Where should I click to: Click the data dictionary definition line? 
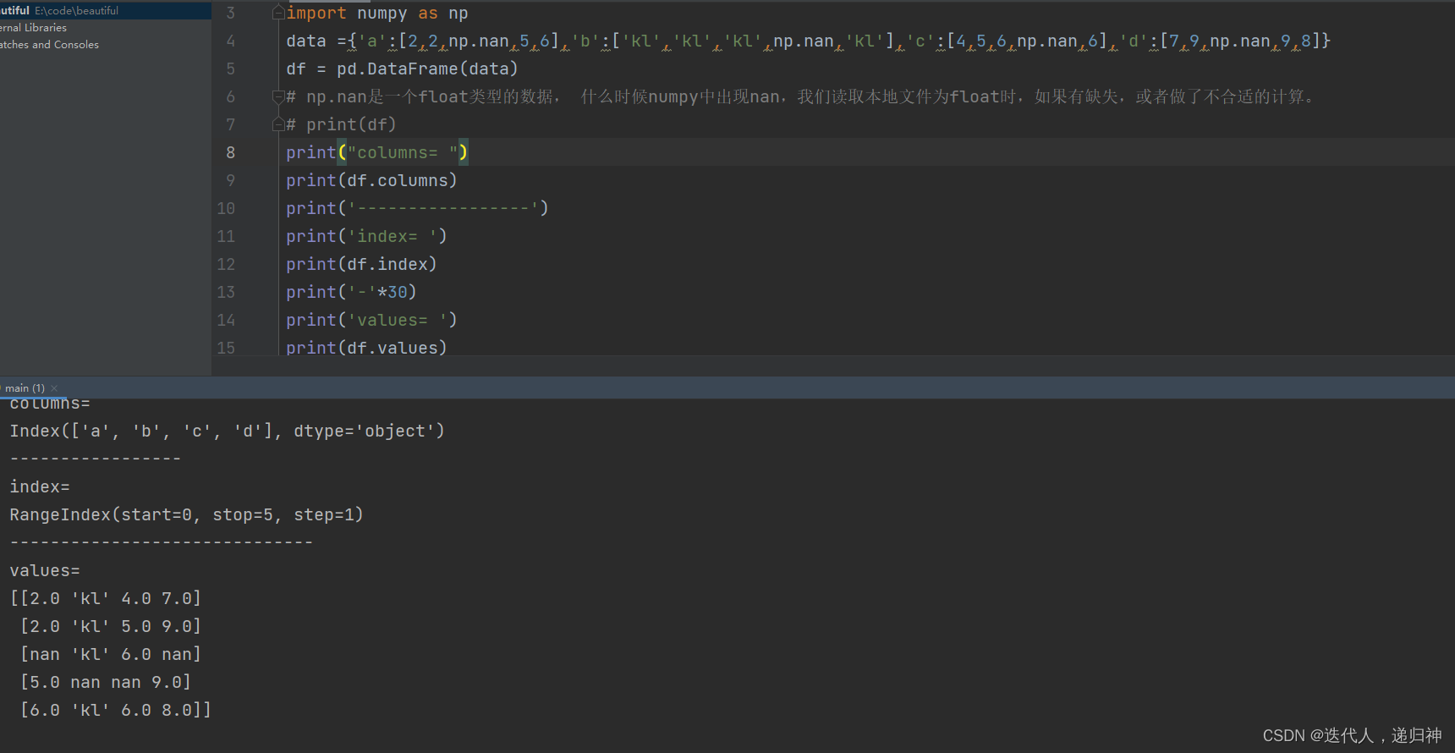tap(808, 41)
